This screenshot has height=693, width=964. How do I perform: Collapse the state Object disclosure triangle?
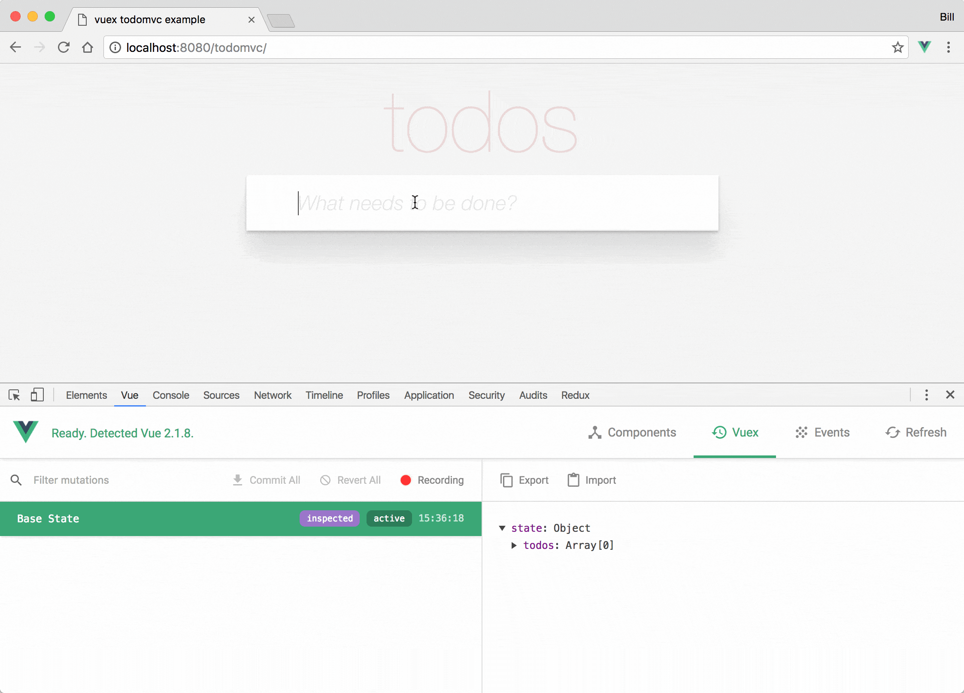click(502, 528)
